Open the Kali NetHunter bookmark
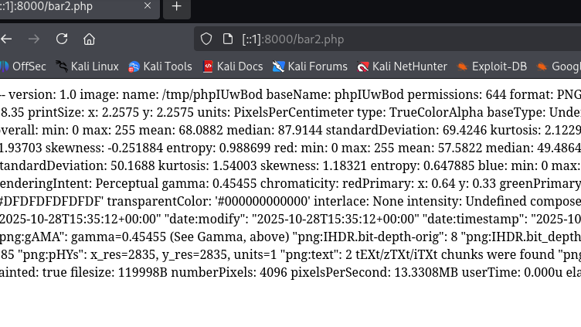581x327 pixels. [x=402, y=66]
